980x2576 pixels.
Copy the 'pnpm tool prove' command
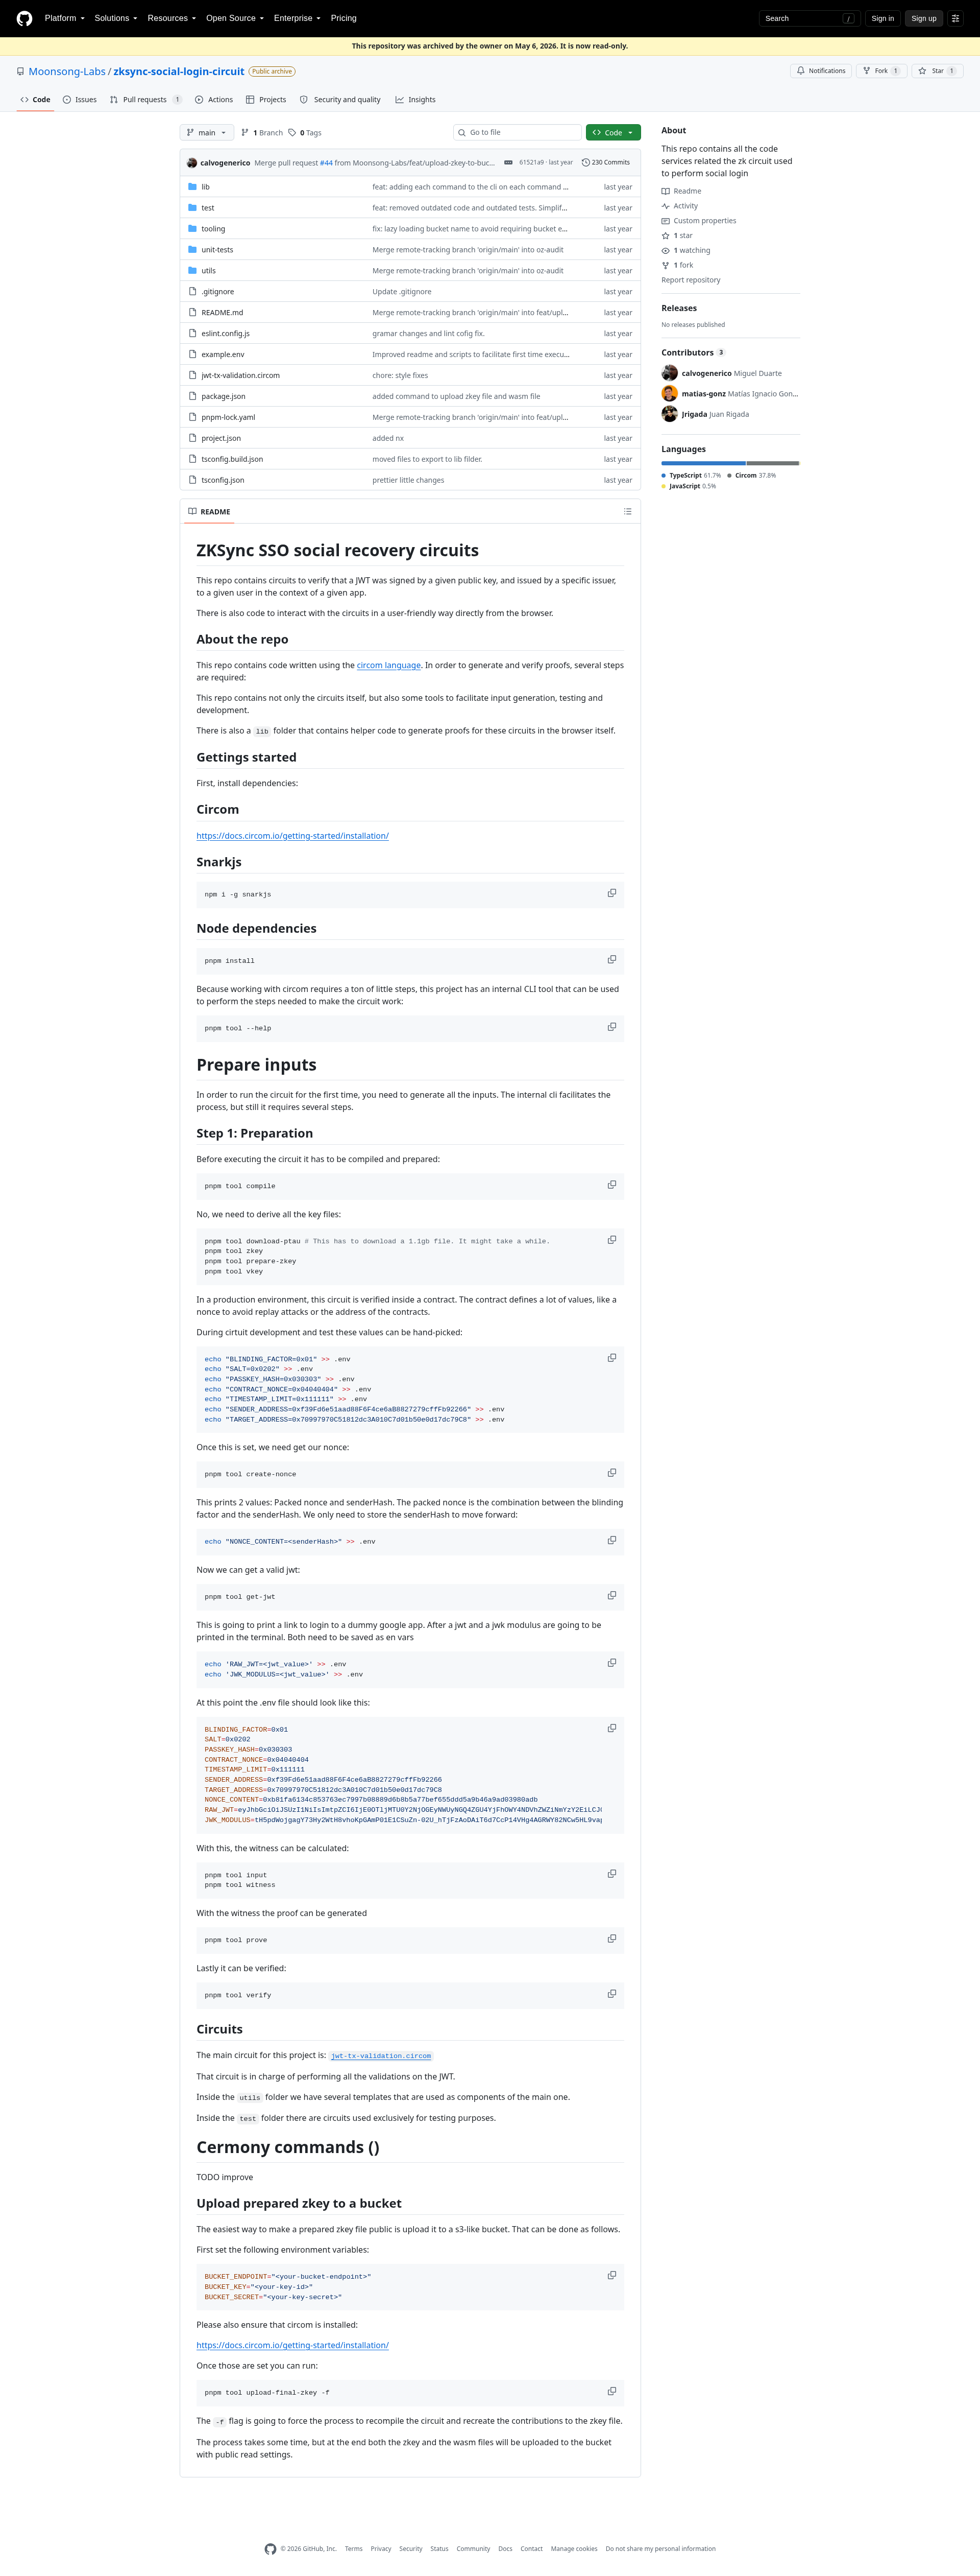(611, 1939)
